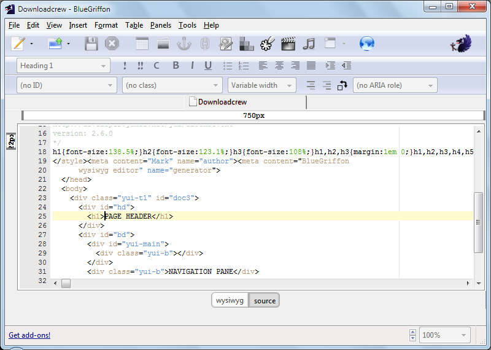Insert audio via music note icon
This screenshot has height=350, width=491.
pos(309,44)
